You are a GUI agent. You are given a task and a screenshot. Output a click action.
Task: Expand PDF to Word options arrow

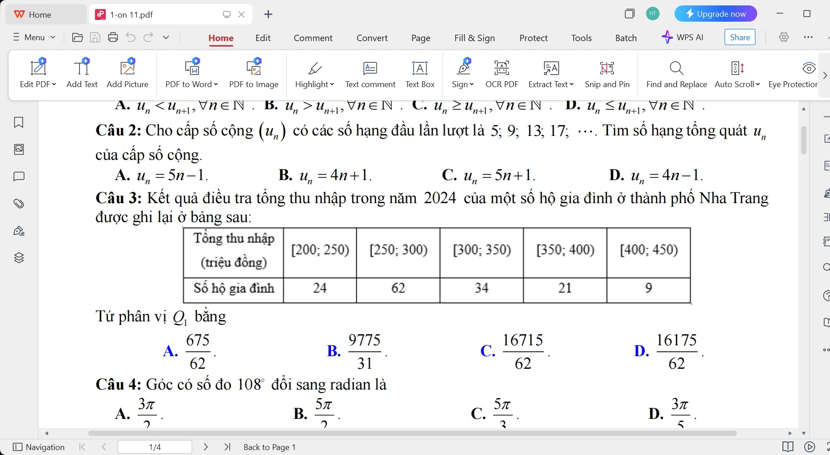[x=216, y=84]
